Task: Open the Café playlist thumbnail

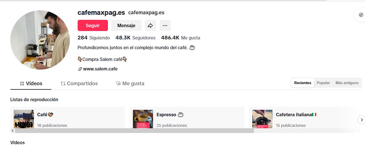Action: click(x=24, y=119)
